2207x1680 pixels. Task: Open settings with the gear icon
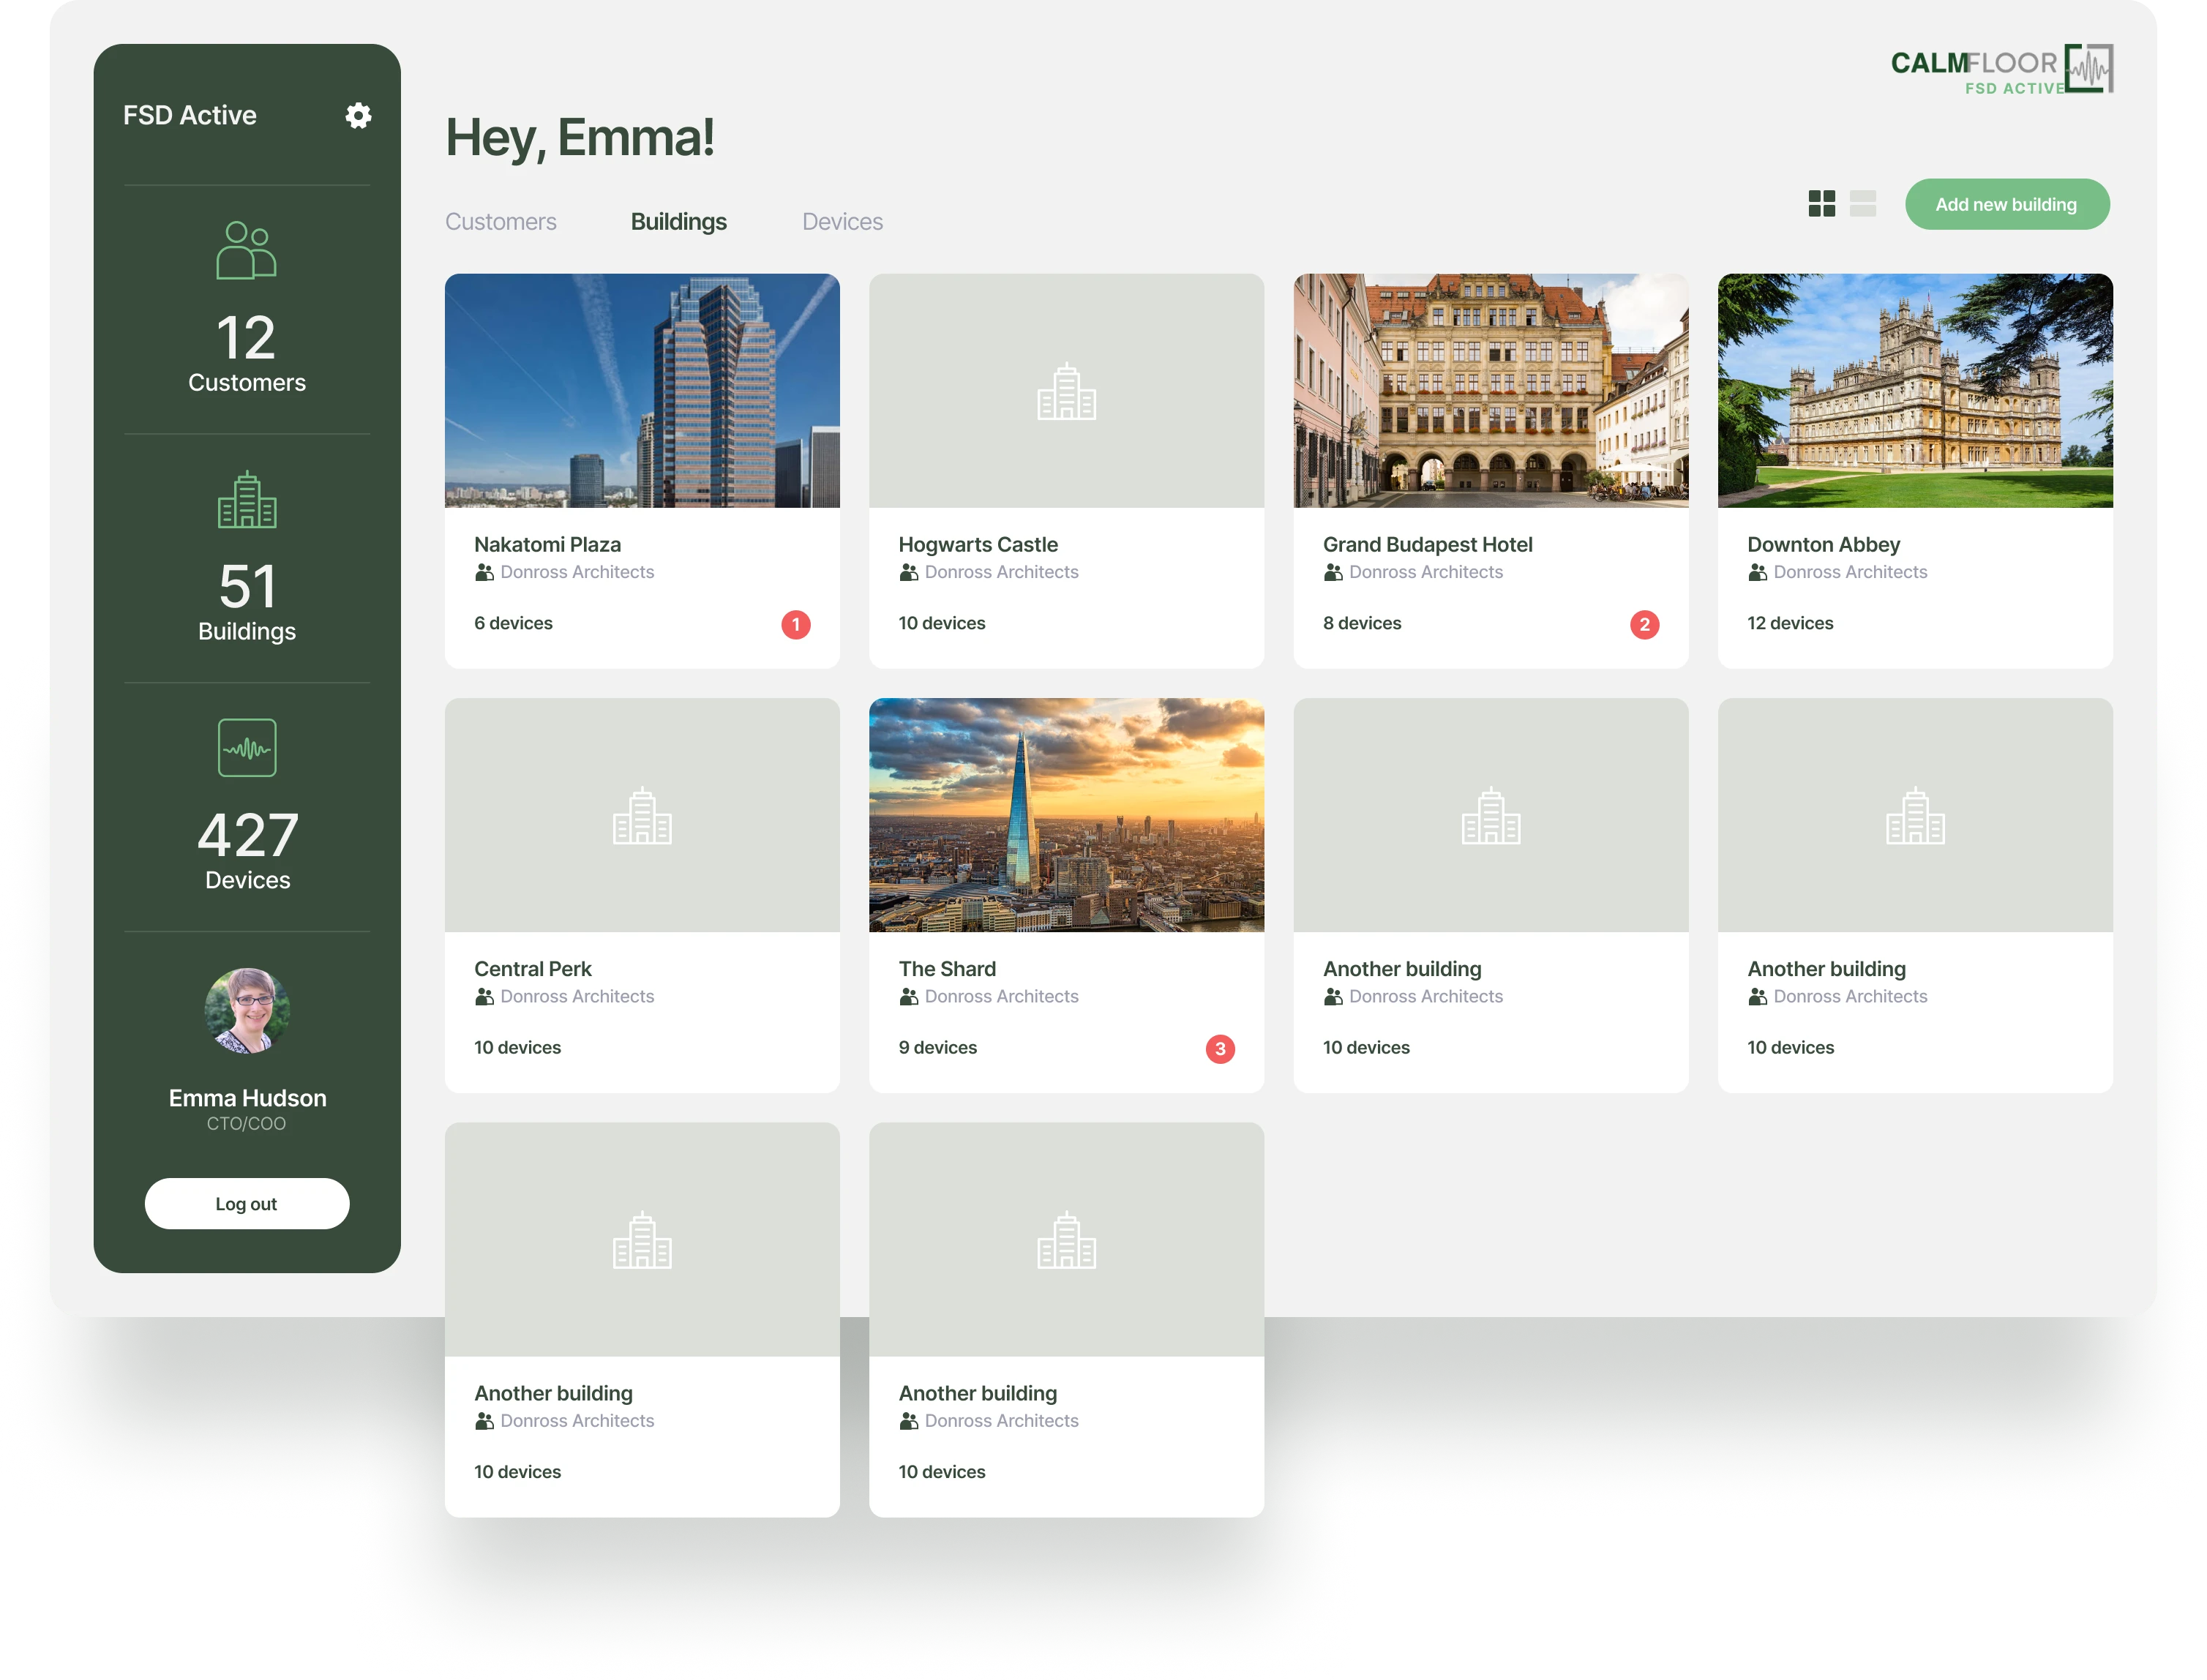(x=358, y=116)
